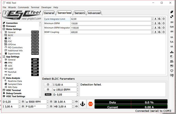Click sidebar scrollbar down arrow
Screen dimensions: 176x114
click(40, 97)
